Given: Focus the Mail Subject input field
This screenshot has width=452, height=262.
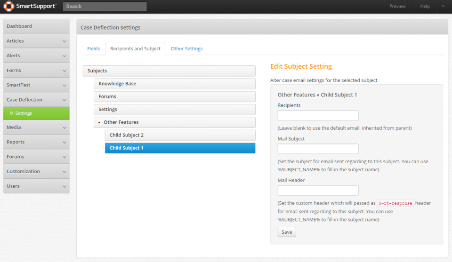Looking at the screenshot, I should tap(318, 149).
